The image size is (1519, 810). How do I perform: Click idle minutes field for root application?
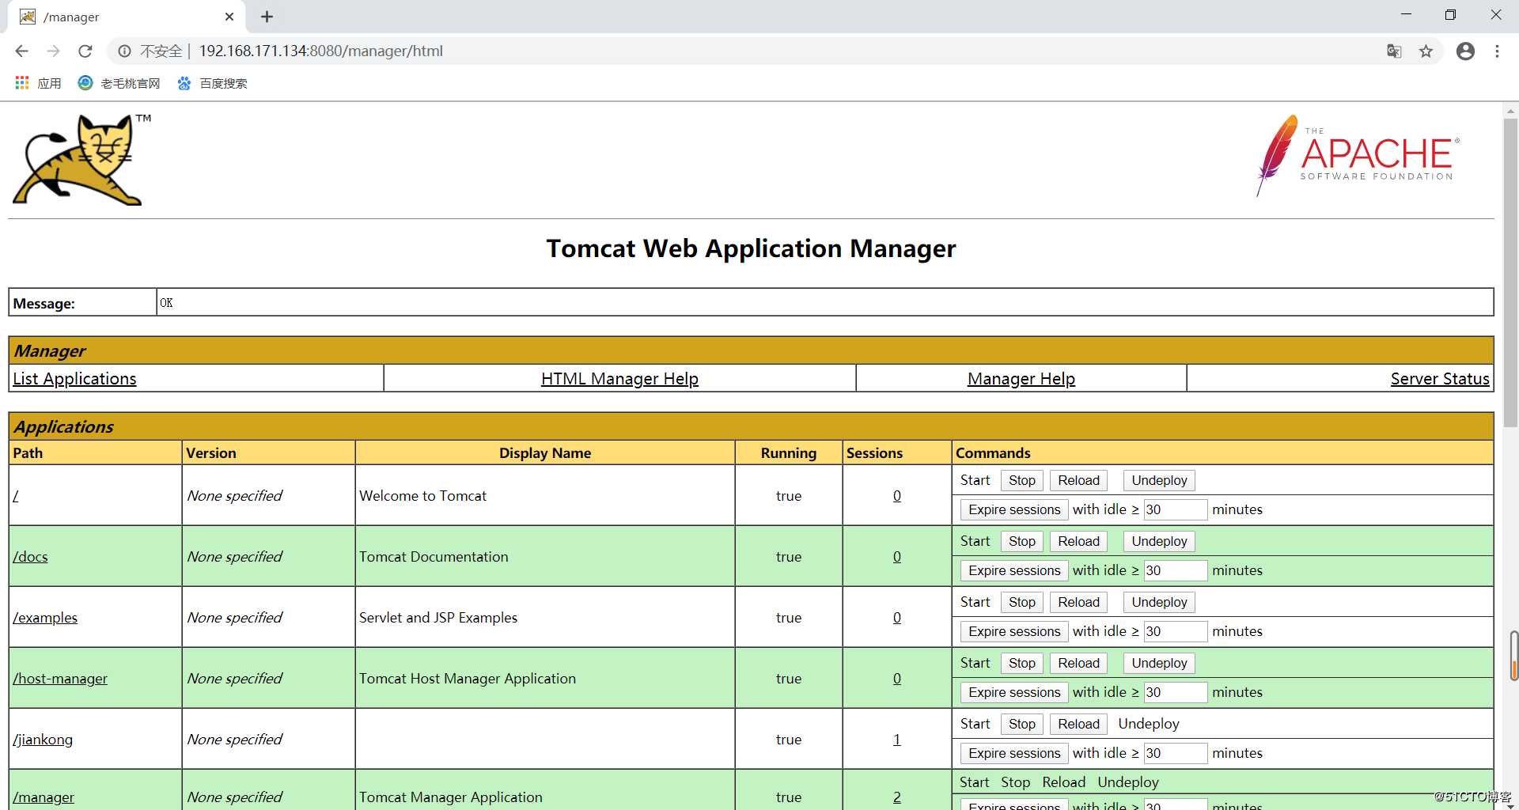click(x=1176, y=509)
